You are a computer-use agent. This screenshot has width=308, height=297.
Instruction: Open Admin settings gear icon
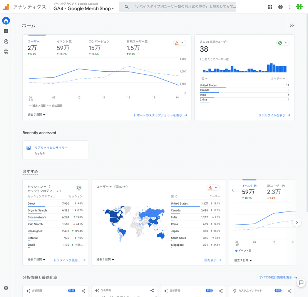[6, 288]
